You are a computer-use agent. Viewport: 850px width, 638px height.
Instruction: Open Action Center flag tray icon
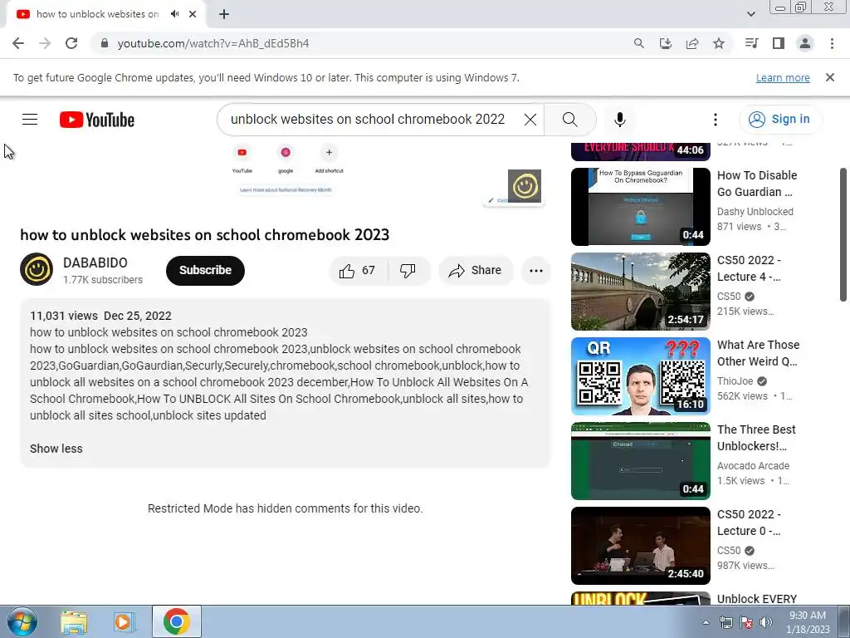[x=746, y=622]
